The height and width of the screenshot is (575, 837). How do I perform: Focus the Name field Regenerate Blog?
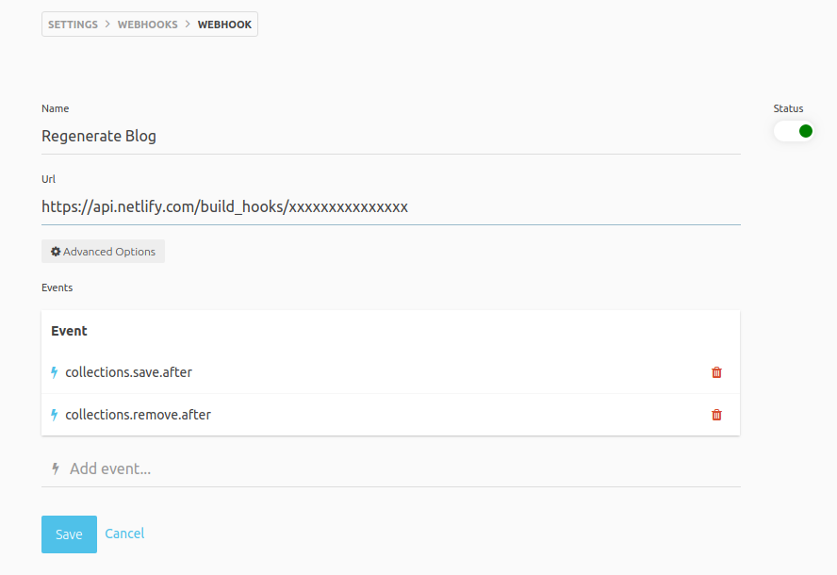391,136
